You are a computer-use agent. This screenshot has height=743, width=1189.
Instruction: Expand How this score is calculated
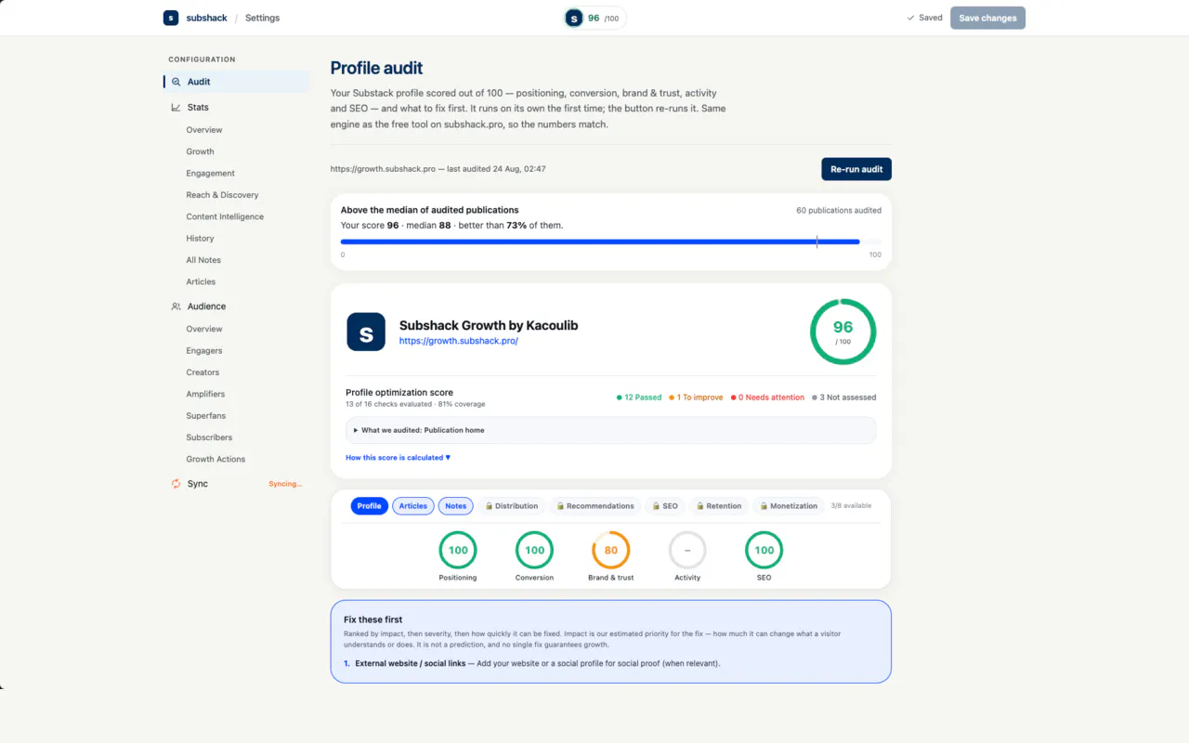click(x=398, y=458)
